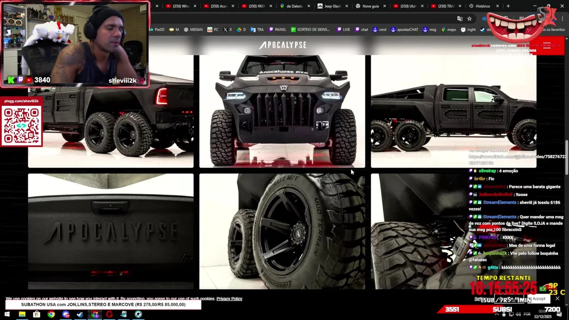Open the MEGAN bookmark
The width and height of the screenshot is (569, 320).
pos(193,30)
